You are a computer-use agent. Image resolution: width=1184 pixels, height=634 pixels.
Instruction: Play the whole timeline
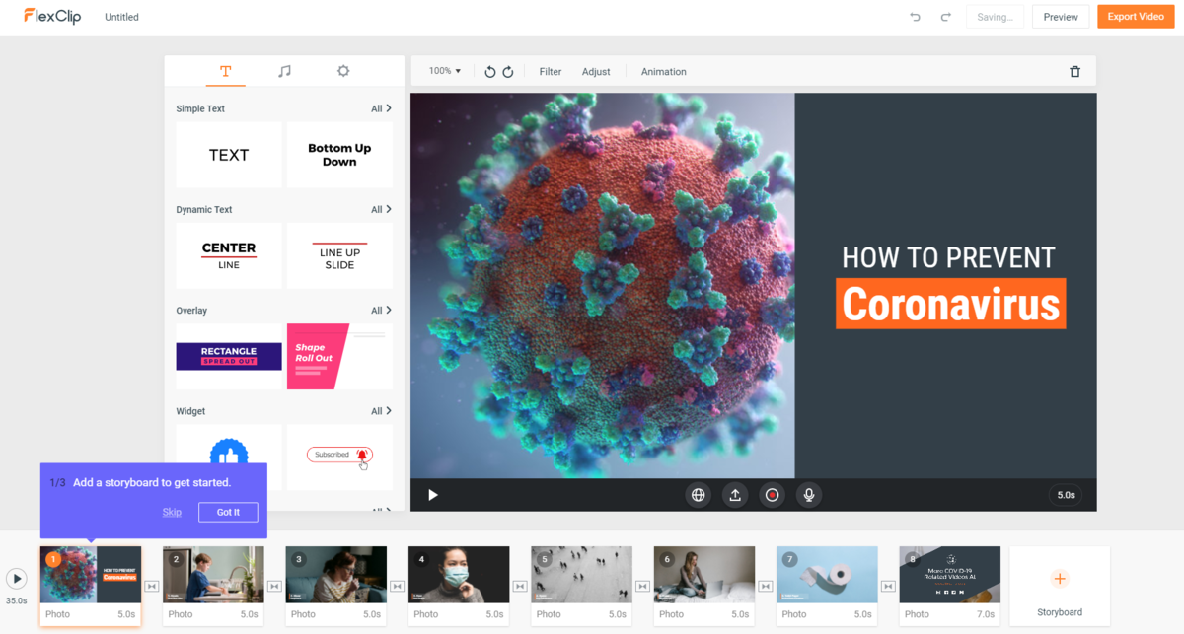tap(17, 579)
